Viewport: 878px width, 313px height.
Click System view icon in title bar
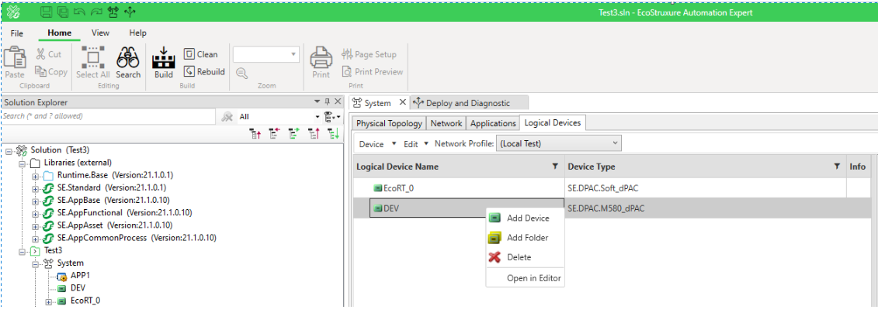112,12
